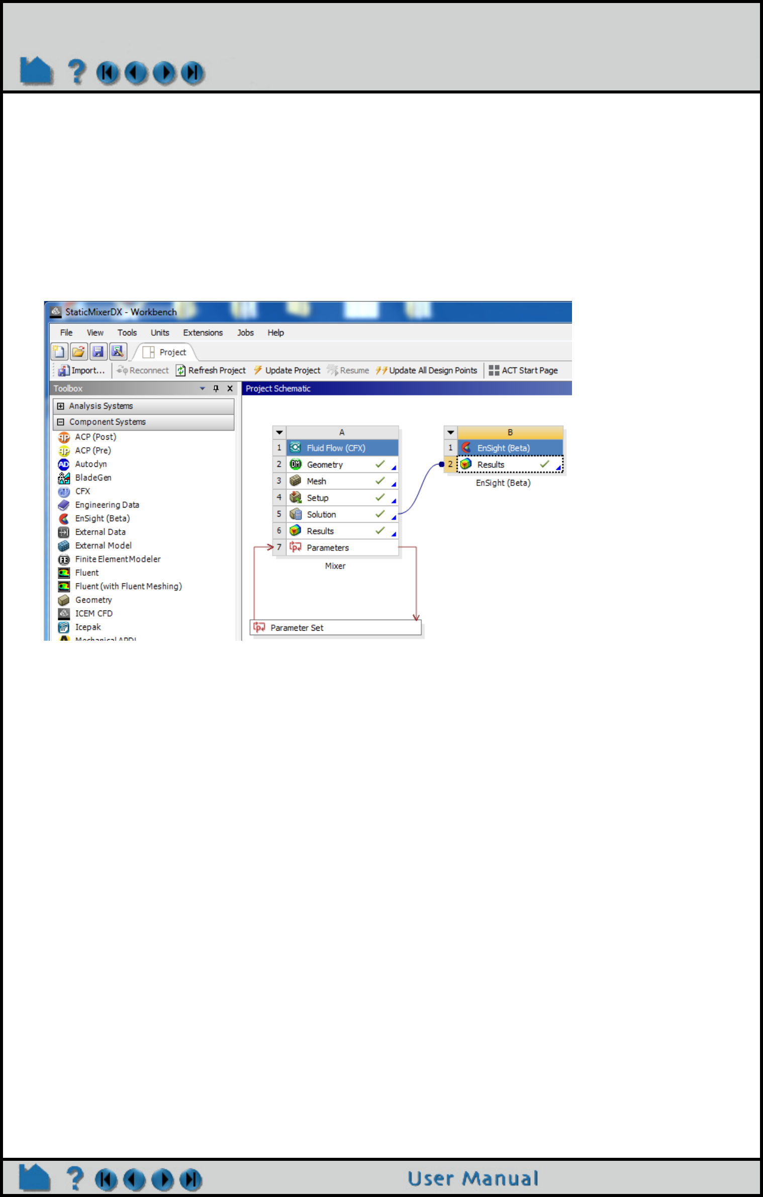
Task: Click footer next-page navigation button
Action: (162, 1179)
